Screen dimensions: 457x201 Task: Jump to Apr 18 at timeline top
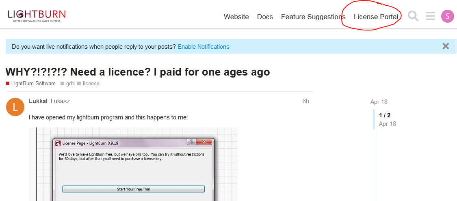[379, 102]
